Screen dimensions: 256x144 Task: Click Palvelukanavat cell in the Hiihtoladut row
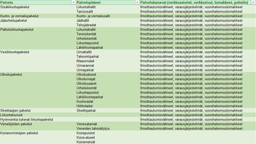tap(198, 106)
